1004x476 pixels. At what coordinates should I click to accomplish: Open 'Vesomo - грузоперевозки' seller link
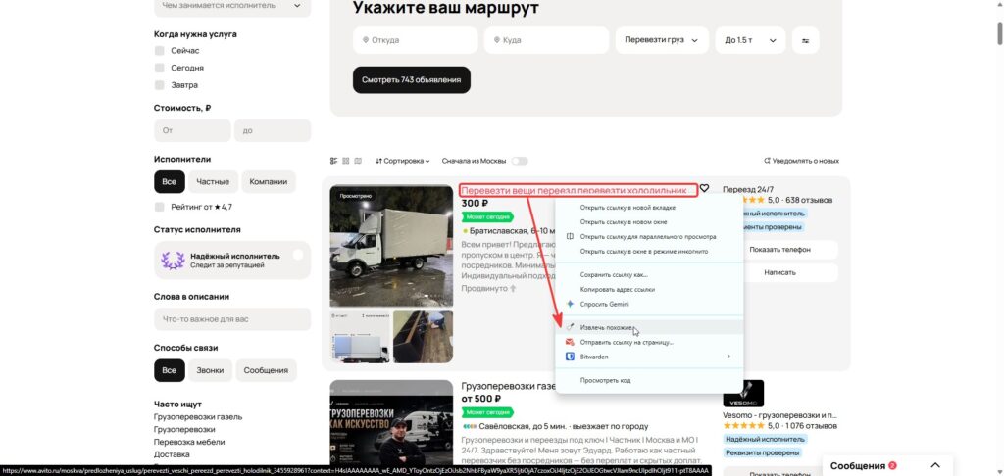point(779,415)
